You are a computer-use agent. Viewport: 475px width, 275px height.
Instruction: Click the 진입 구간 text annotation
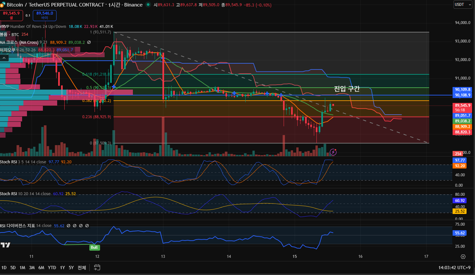point(347,89)
